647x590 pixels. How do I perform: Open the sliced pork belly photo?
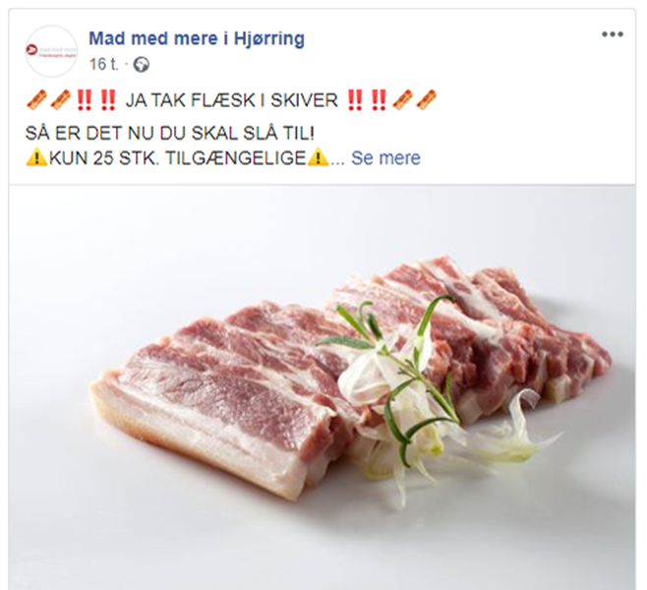[x=322, y=387]
